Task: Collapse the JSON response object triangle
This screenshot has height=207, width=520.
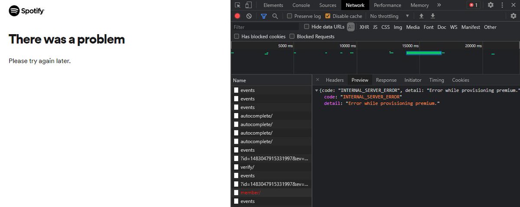Action: pyautogui.click(x=317, y=90)
